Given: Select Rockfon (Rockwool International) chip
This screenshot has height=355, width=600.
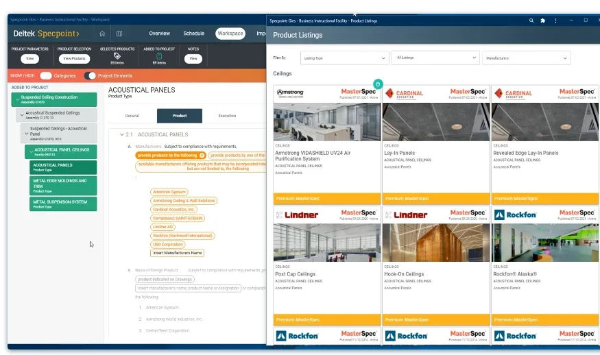Looking at the screenshot, I should (x=182, y=236).
